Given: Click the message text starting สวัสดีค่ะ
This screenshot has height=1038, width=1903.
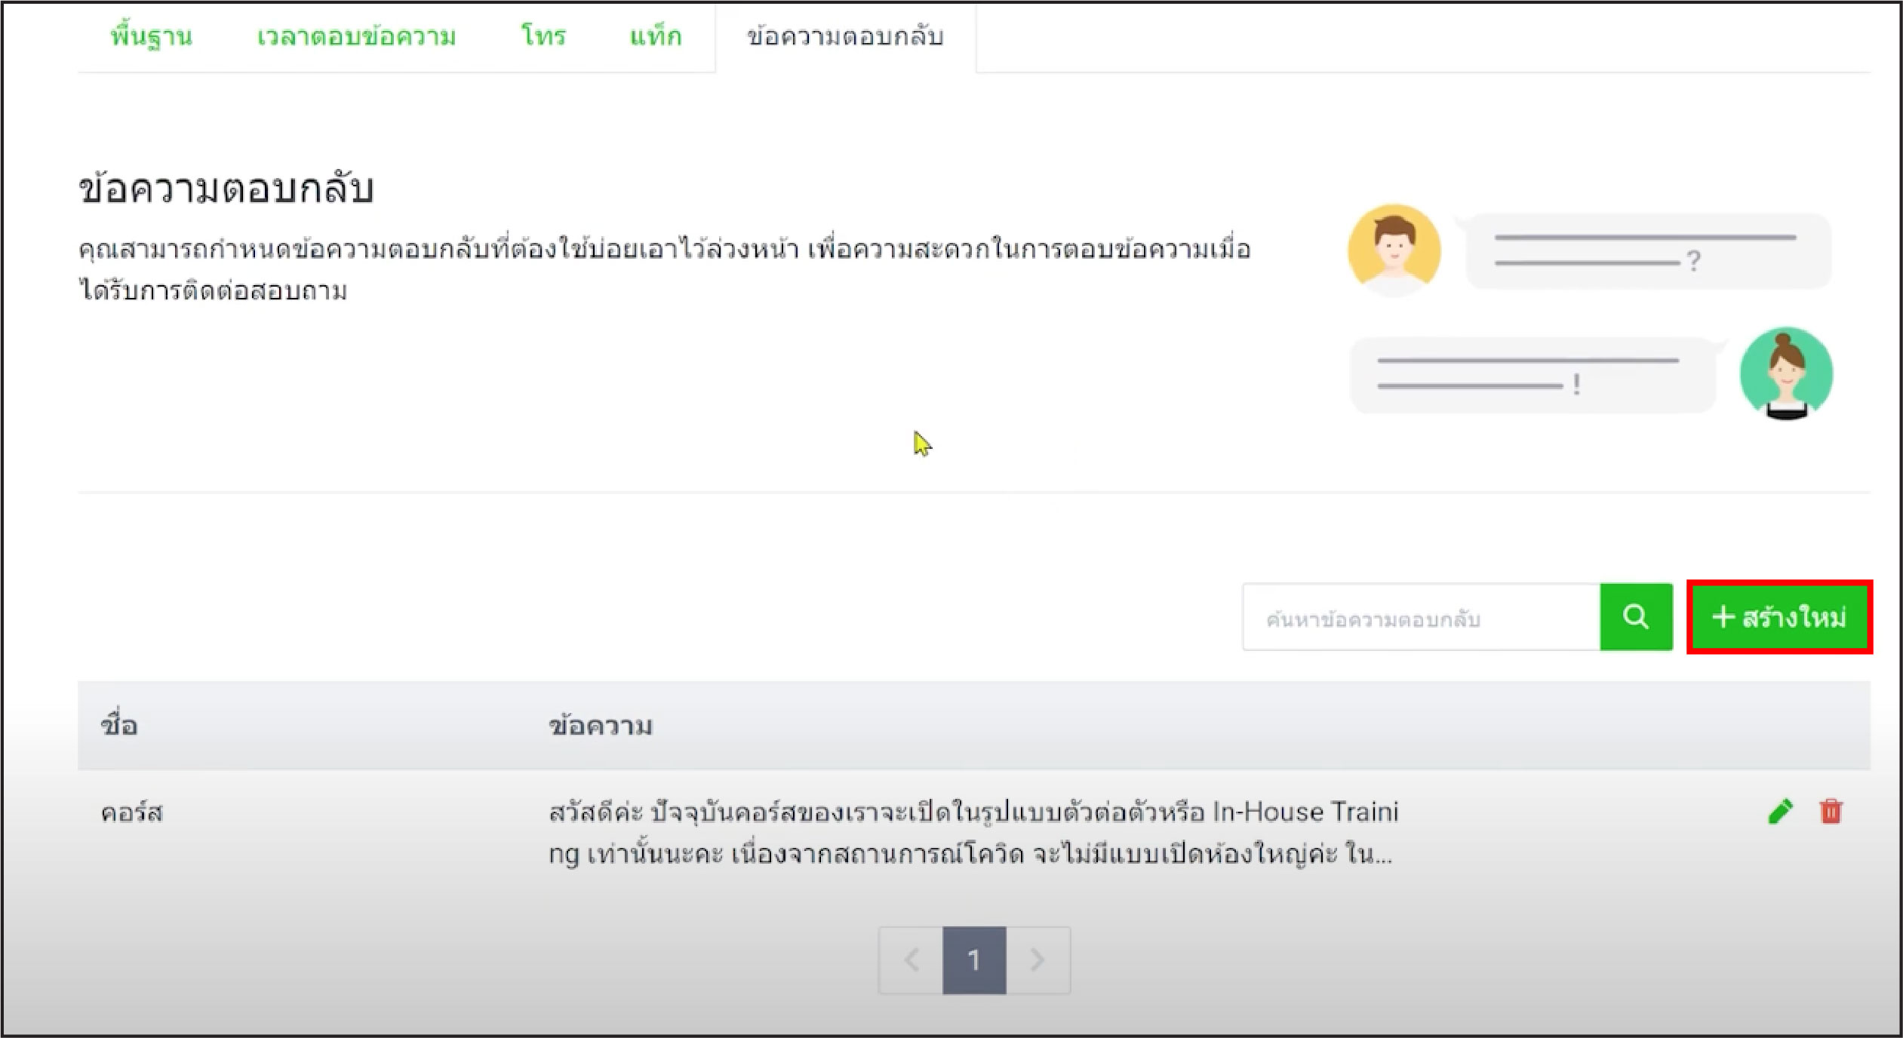Looking at the screenshot, I should click(x=973, y=833).
